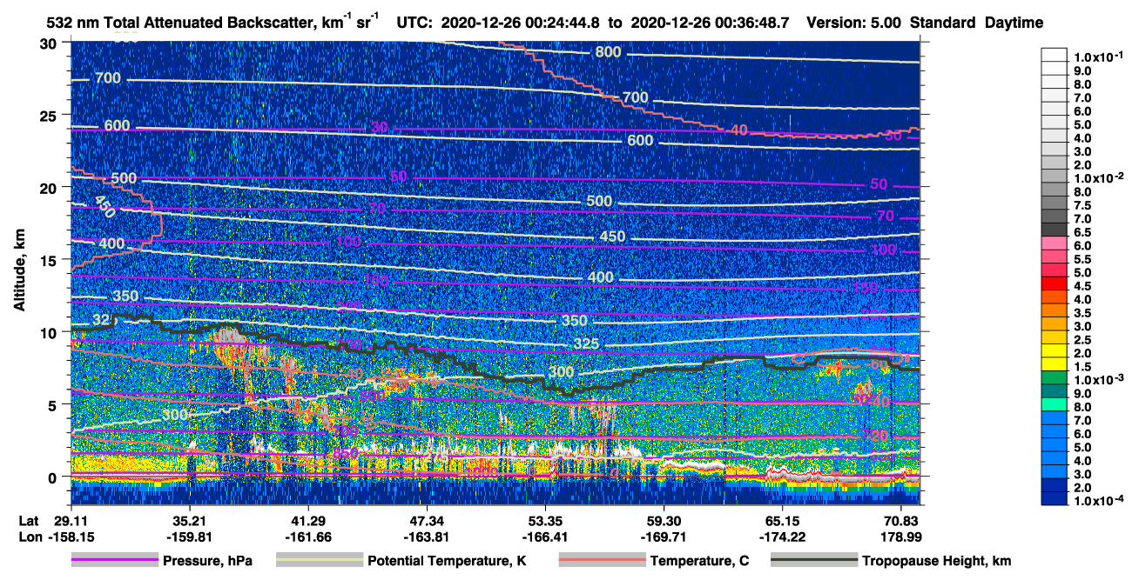This screenshot has height=580, width=1132.
Task: Click the mint aqua swatch in color bar
Action: [x=1054, y=406]
